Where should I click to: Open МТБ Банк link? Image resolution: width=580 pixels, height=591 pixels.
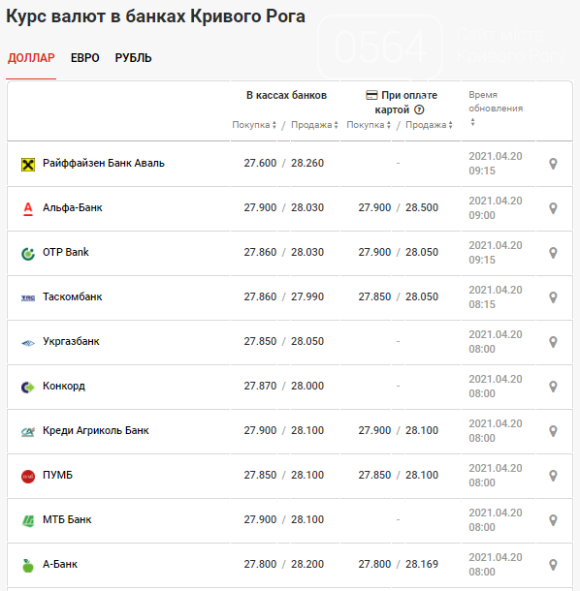[67, 519]
